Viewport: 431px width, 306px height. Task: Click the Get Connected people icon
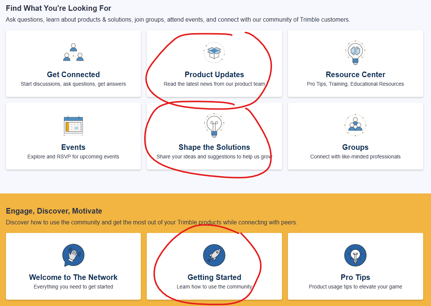(73, 52)
